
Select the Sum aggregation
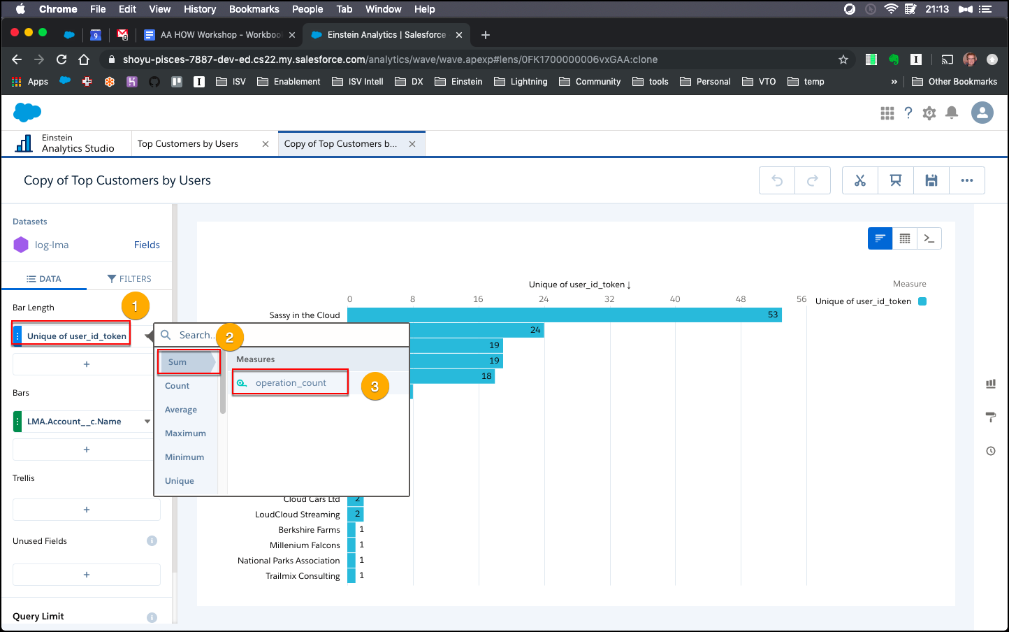(x=177, y=362)
